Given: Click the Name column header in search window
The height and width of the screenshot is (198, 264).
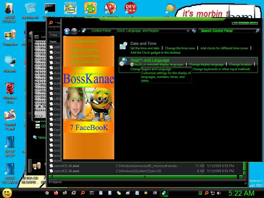Looking at the screenshot, I should [53, 42].
